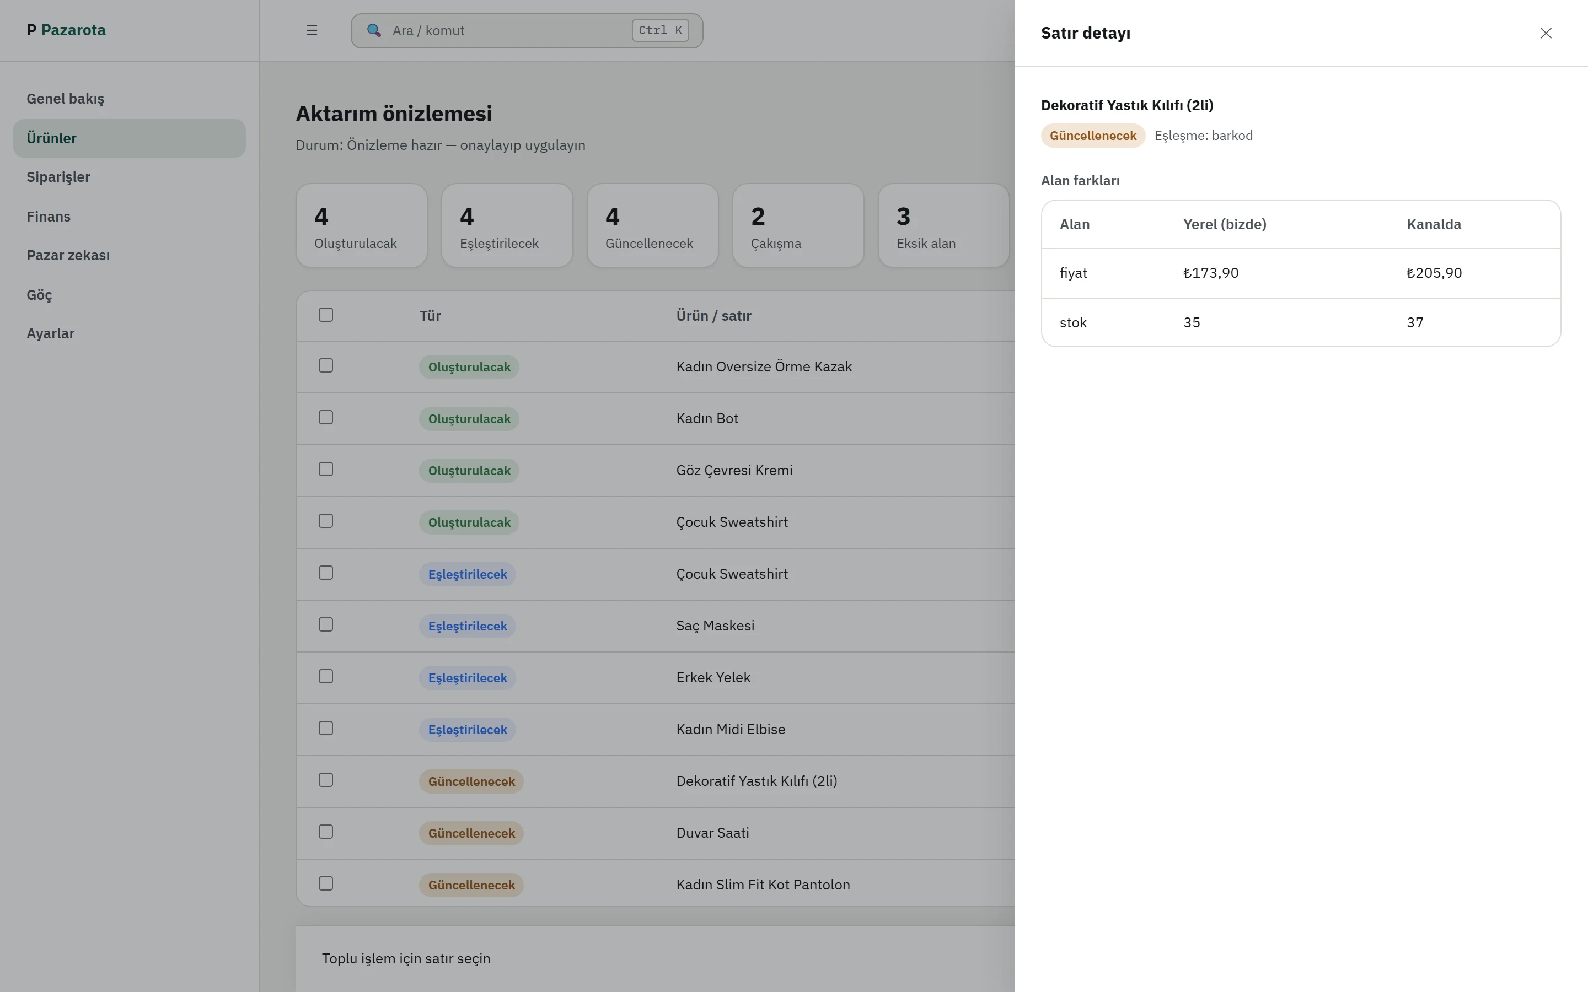Click the Kanalda column header
The width and height of the screenshot is (1588, 992).
(x=1434, y=224)
